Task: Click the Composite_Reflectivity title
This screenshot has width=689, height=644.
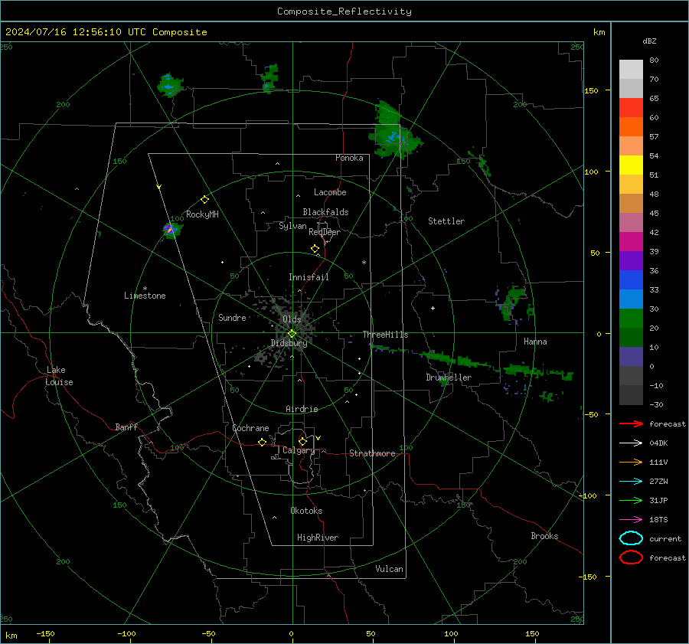Action: (x=344, y=11)
